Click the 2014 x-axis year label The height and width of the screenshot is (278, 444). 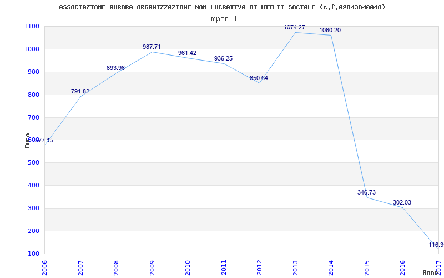331,267
